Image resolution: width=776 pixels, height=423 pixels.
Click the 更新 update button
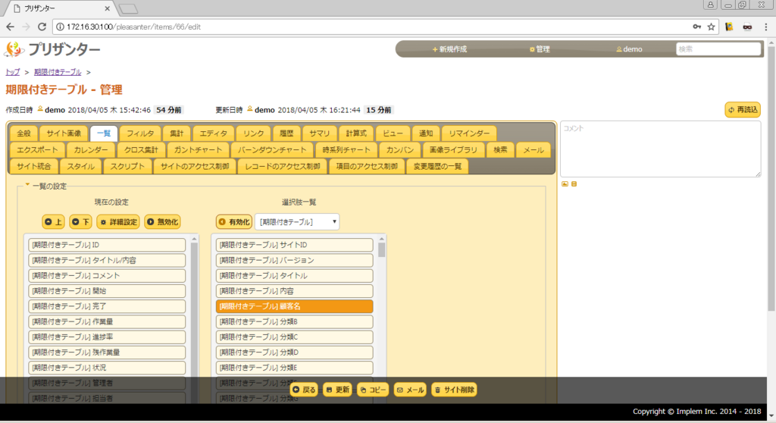pos(338,390)
